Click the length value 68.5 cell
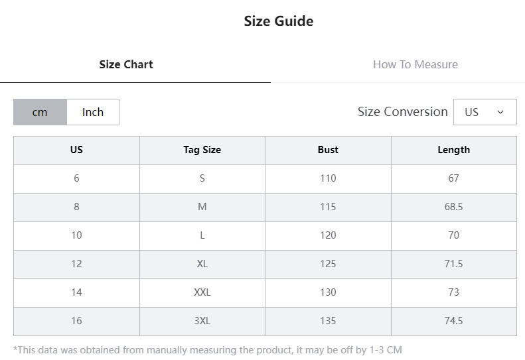525x360 pixels. 453,207
